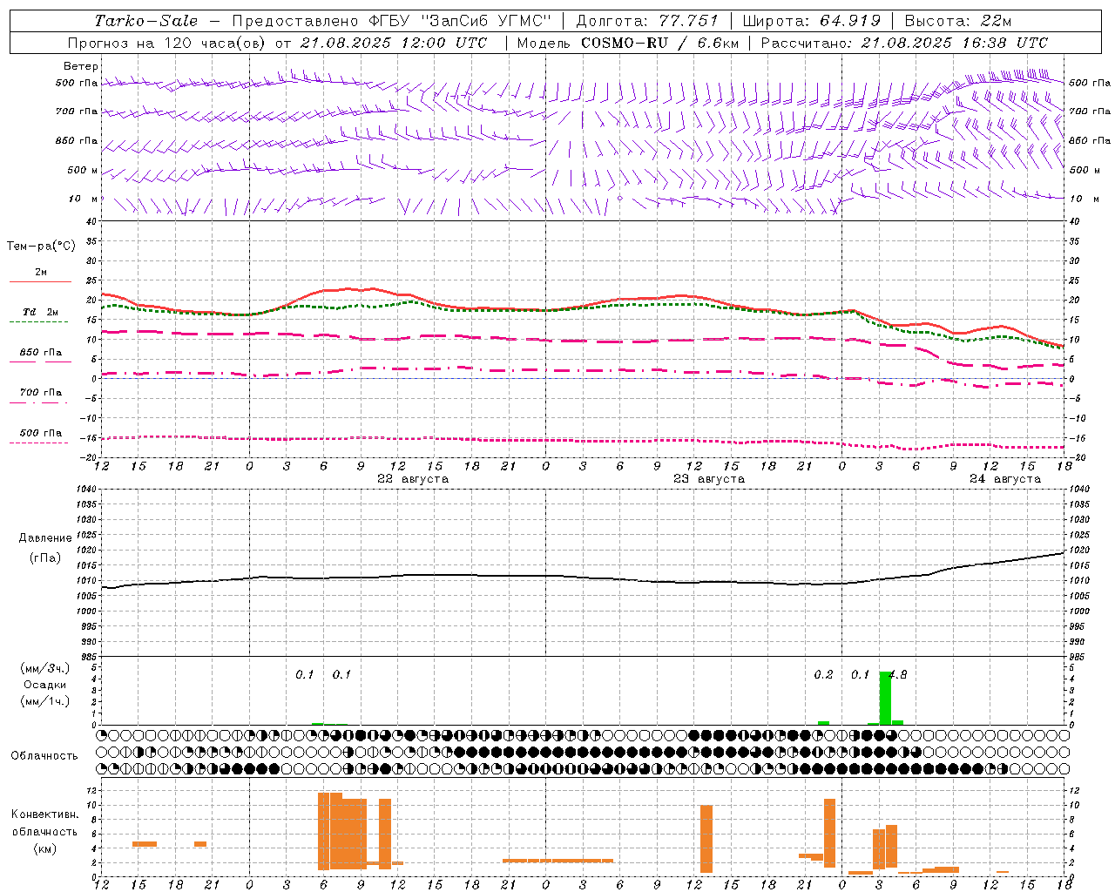Image resolution: width=1115 pixels, height=892 pixels.
Task: Click the "(мм/1ч.)" precipitation unit label
Action: pos(45,700)
